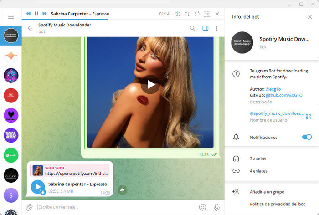
Task: Attach a file with the paperclip
Action: coord(30,207)
